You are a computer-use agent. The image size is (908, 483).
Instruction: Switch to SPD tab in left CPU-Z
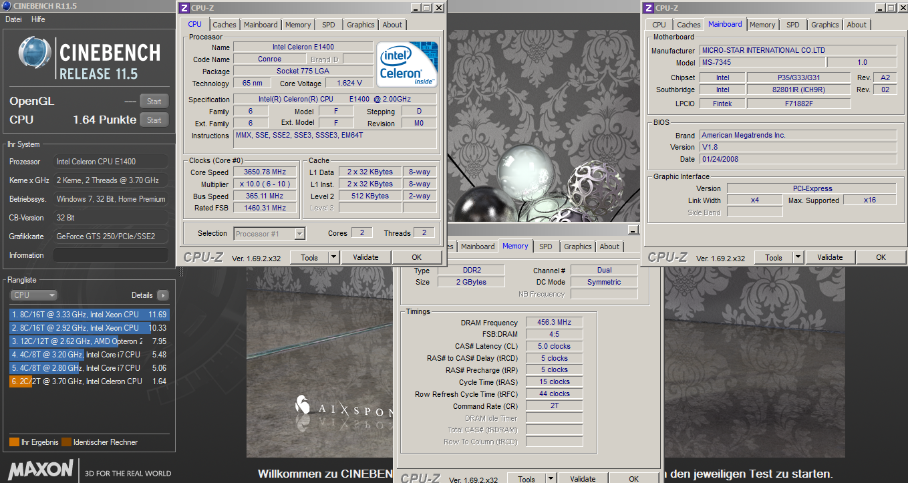(x=329, y=25)
